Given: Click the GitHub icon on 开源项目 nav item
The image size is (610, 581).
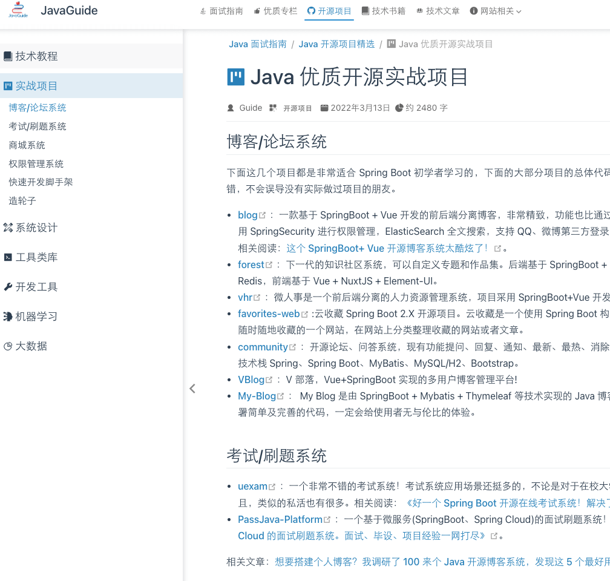Looking at the screenshot, I should pos(311,10).
